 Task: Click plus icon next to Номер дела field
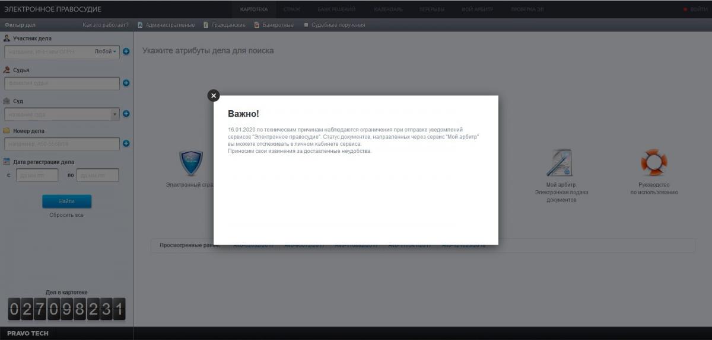(x=126, y=143)
